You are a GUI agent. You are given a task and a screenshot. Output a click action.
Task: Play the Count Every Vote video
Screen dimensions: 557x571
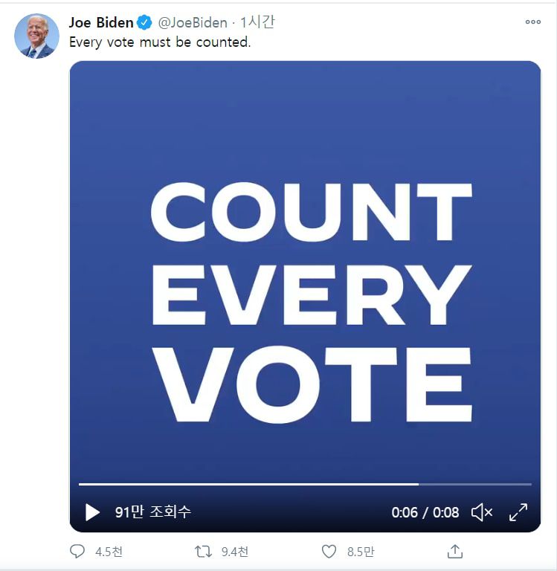[x=92, y=512]
